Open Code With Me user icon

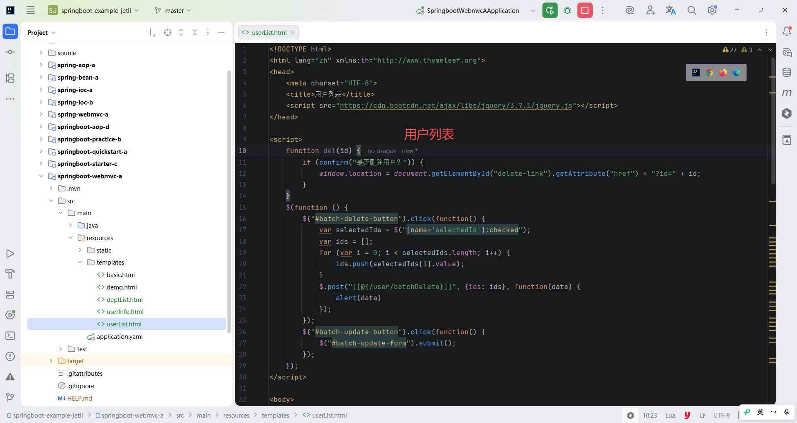[650, 10]
